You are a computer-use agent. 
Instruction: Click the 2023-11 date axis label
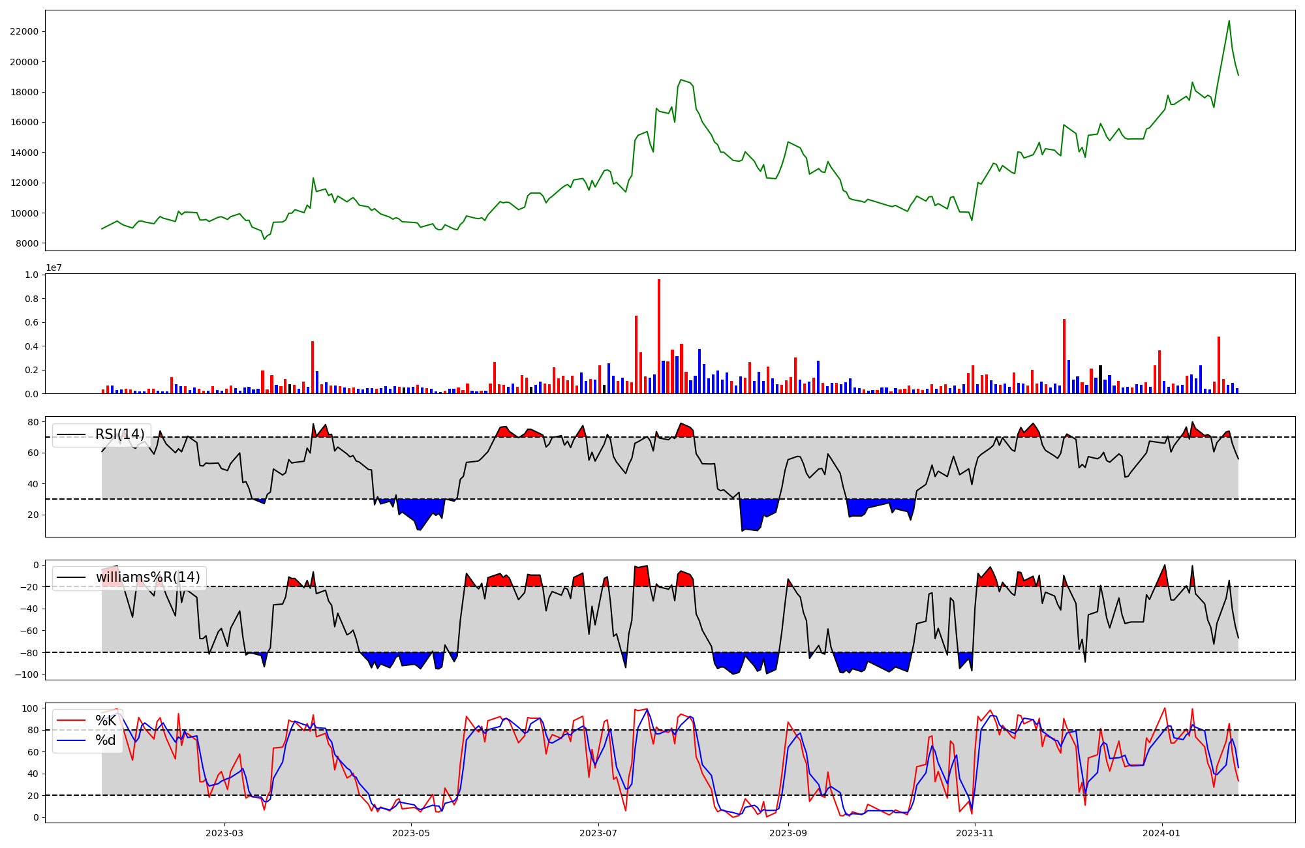click(975, 833)
